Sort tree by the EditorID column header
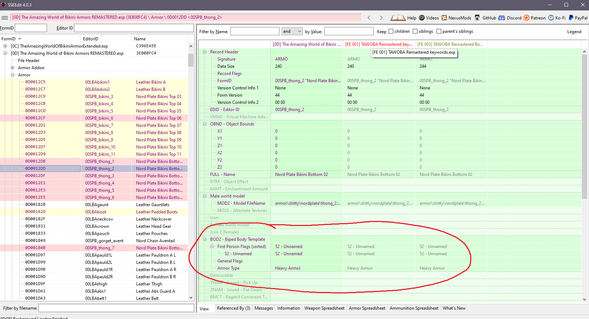The image size is (589, 319). tap(106, 39)
